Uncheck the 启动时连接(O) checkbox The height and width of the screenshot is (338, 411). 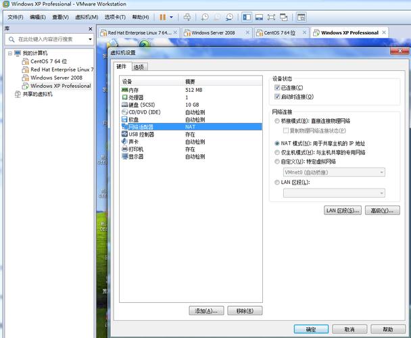(277, 97)
